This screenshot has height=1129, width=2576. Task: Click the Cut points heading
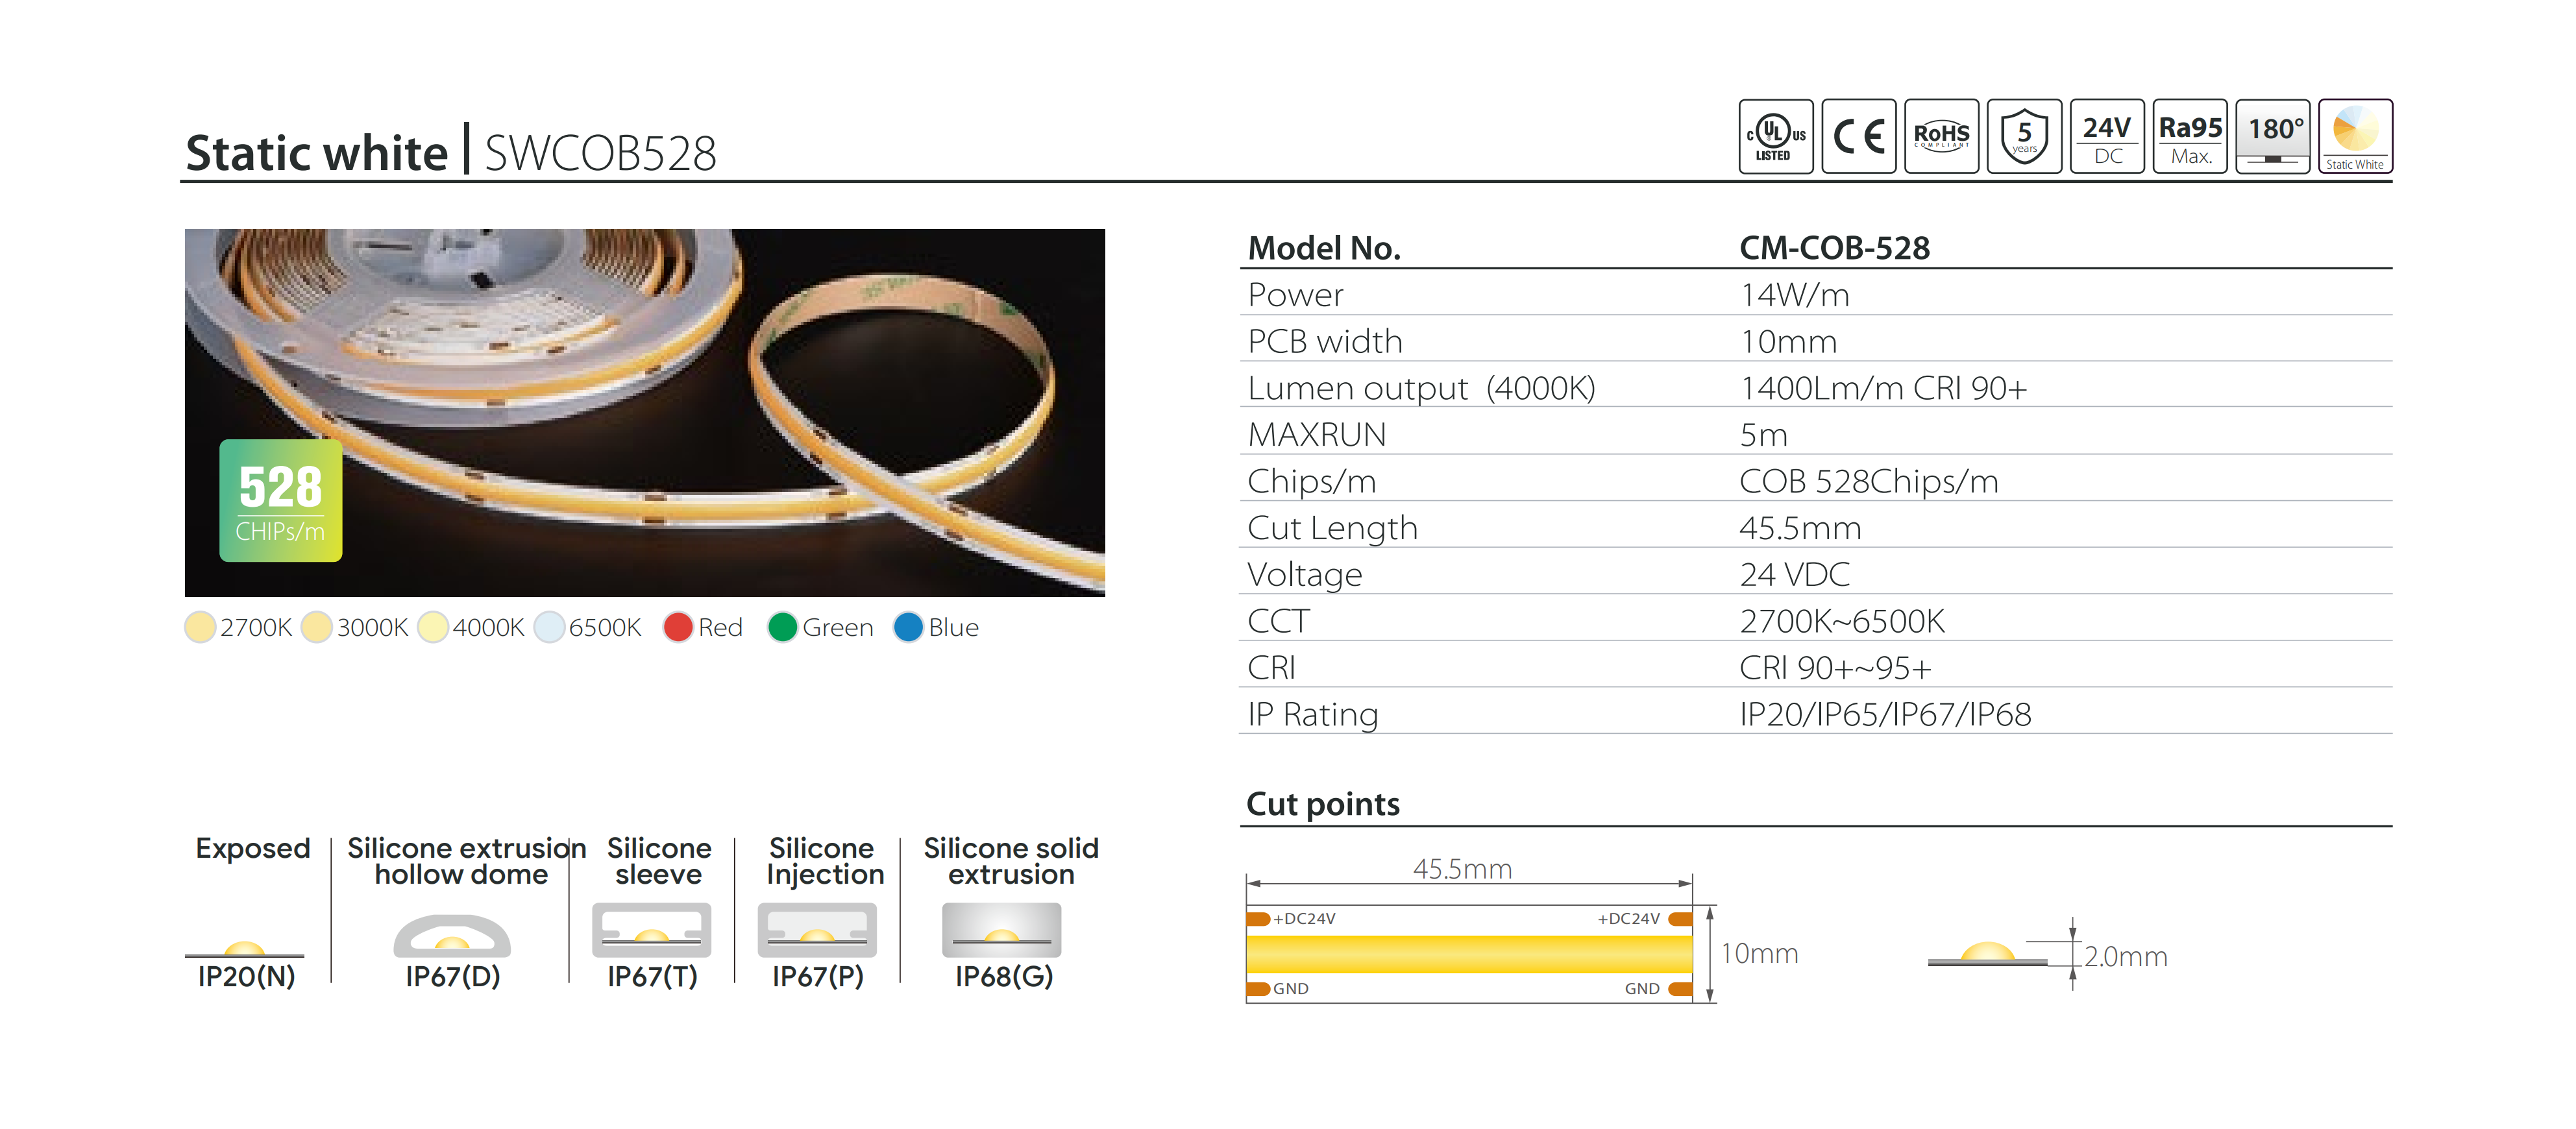[1323, 804]
